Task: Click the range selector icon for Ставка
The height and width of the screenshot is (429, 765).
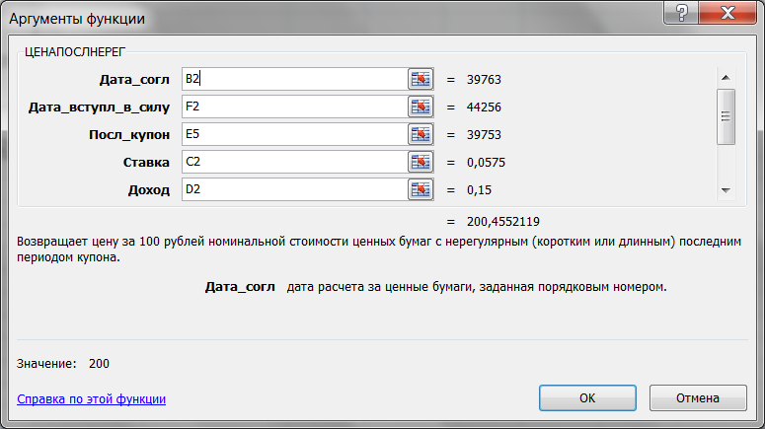Action: click(x=421, y=162)
